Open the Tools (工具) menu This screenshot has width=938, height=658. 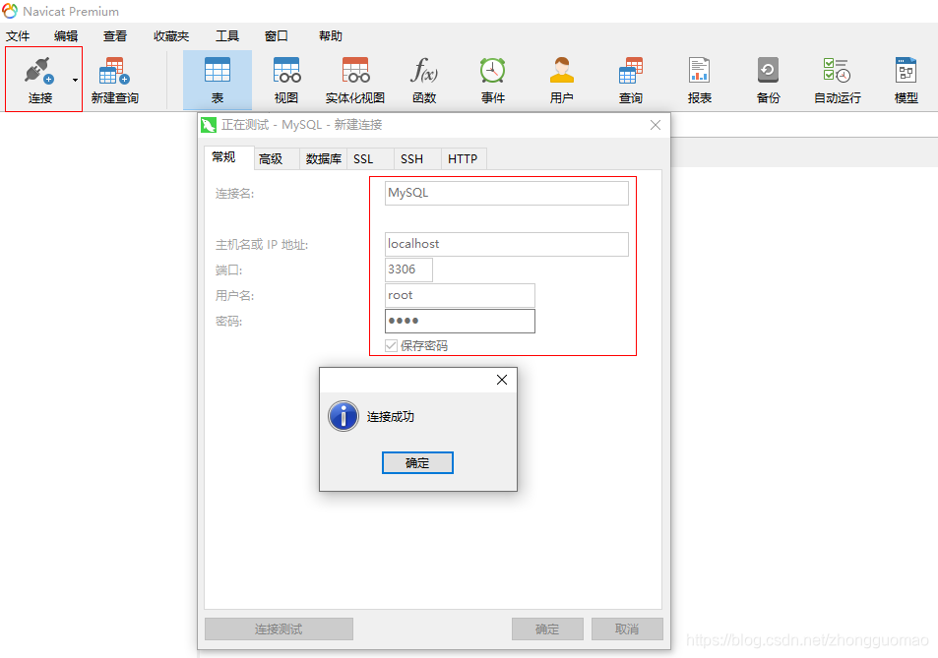click(x=227, y=35)
